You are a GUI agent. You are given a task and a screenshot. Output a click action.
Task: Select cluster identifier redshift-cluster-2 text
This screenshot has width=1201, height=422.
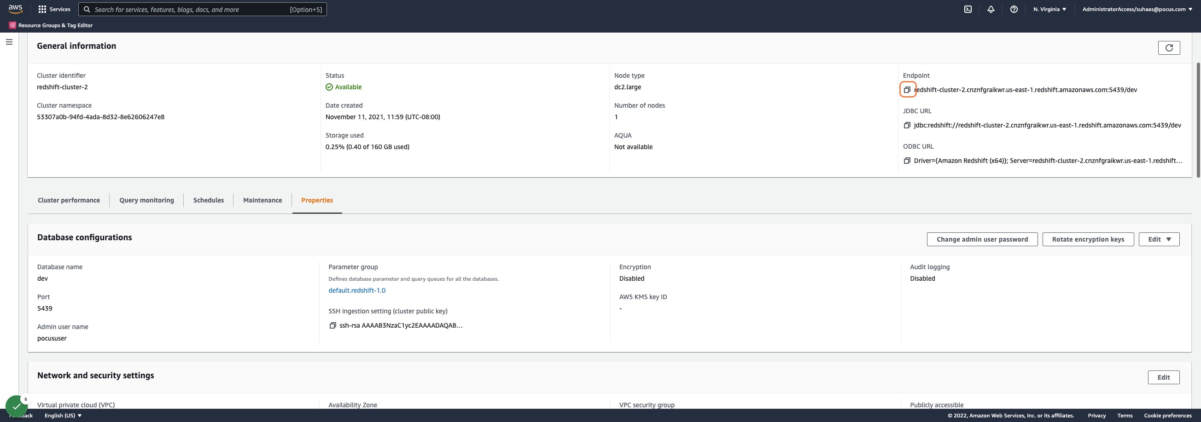[x=62, y=87]
